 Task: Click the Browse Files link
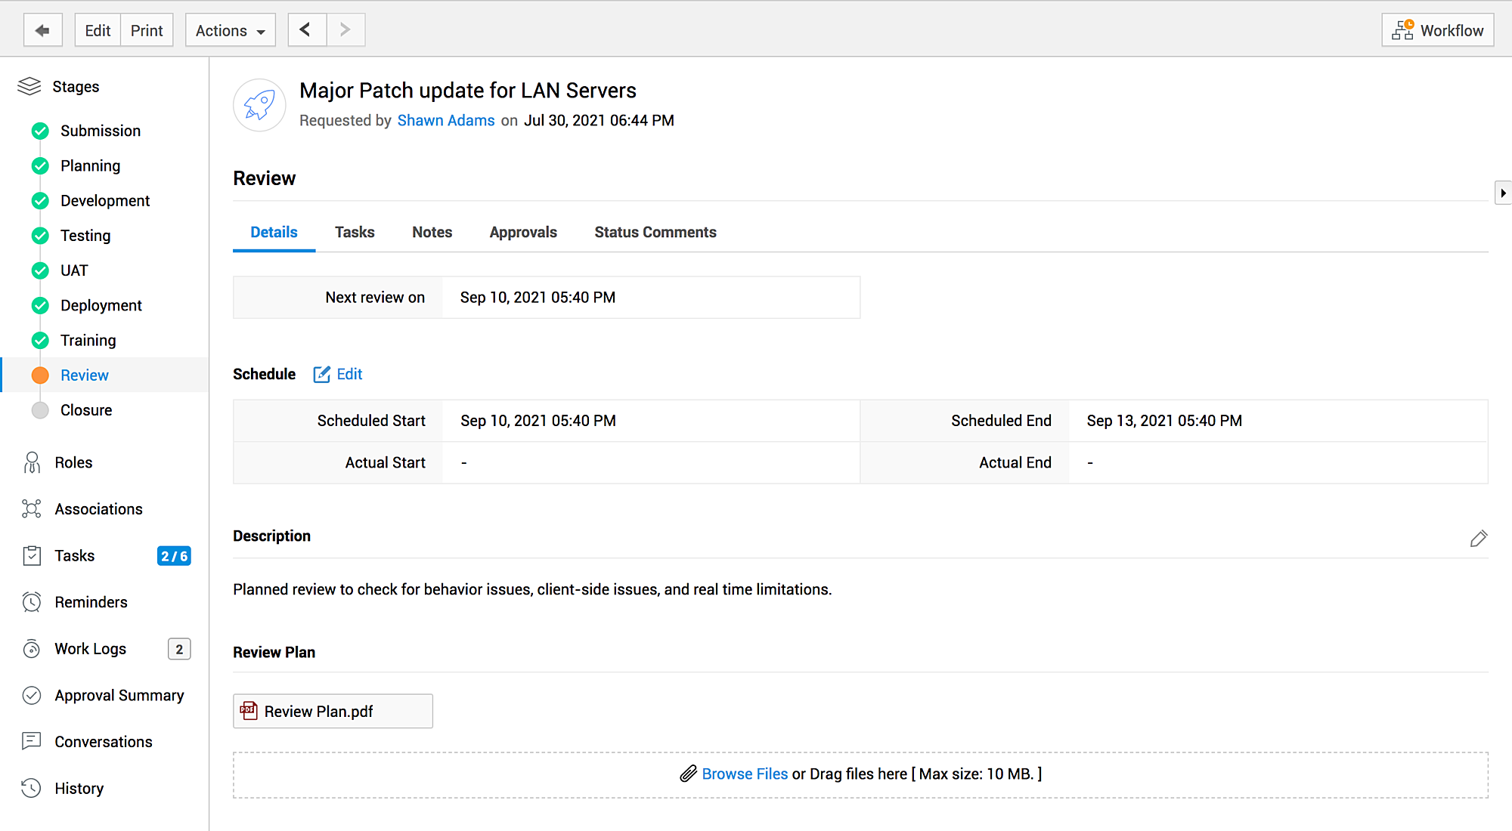tap(745, 774)
